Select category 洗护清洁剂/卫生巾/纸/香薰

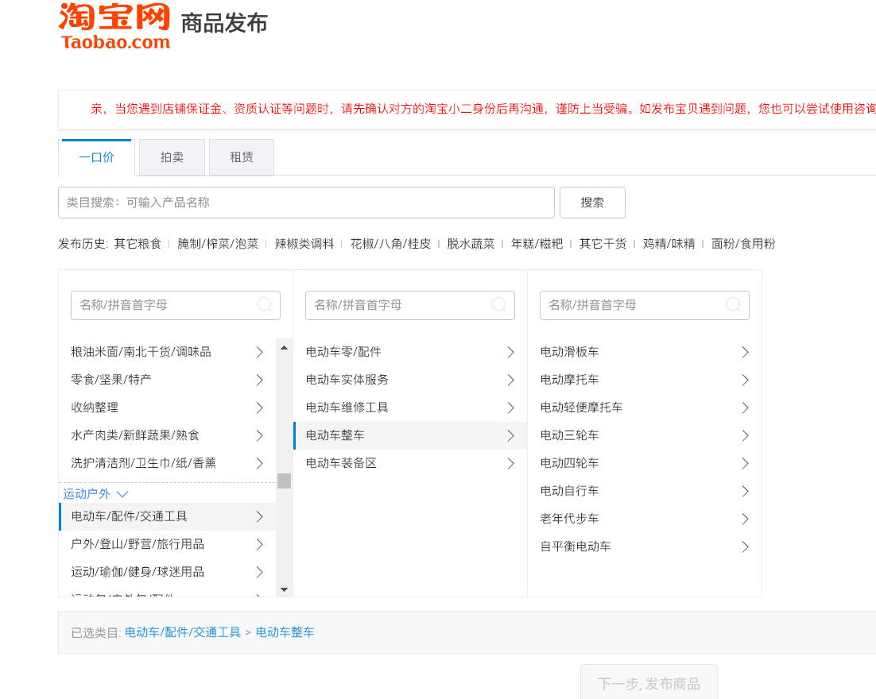(168, 463)
